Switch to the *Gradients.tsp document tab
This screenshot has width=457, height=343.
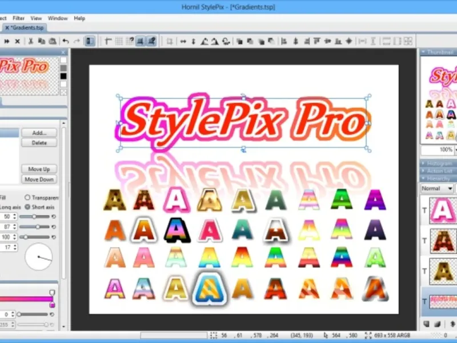[25, 27]
